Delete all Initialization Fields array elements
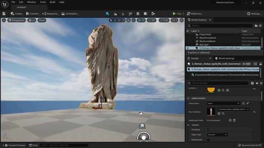264x148 pixels. tap(234, 120)
